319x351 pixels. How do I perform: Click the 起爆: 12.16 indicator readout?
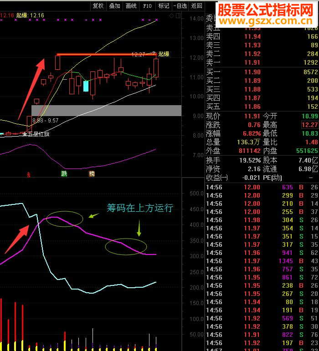(x=30, y=15)
